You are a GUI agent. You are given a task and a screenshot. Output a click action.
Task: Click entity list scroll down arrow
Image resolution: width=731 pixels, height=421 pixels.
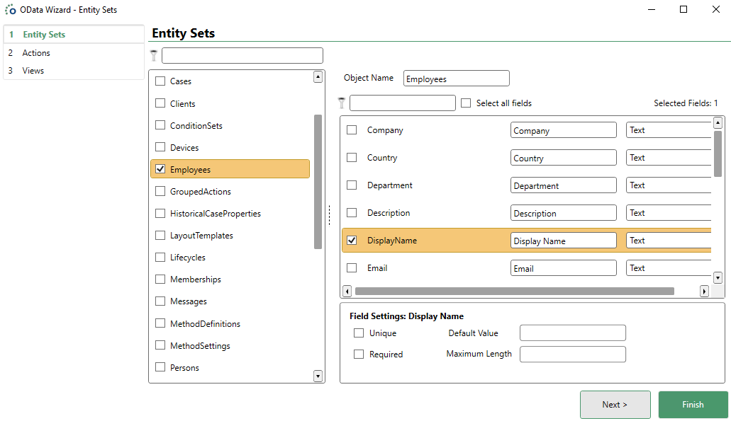pos(318,376)
